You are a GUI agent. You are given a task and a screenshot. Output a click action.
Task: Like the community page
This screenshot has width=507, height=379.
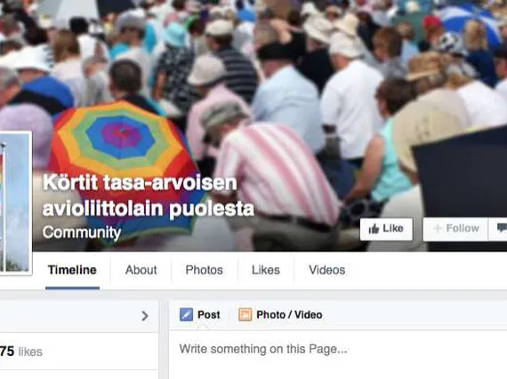tap(386, 229)
